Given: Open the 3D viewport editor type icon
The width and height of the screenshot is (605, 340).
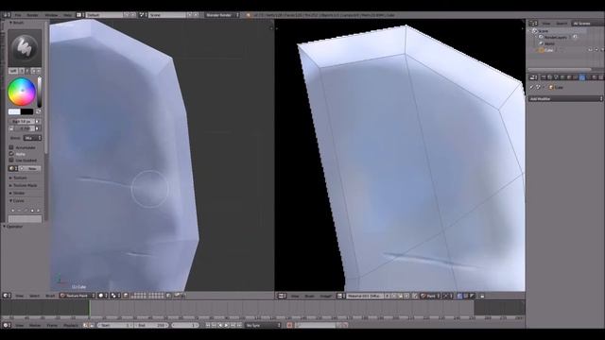Looking at the screenshot, I should tap(6, 296).
